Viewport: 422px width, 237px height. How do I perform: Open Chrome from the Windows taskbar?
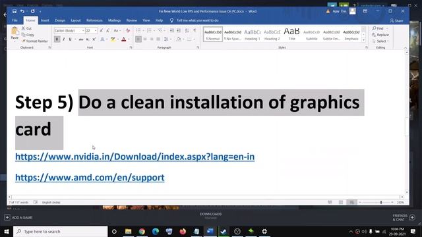coord(142,231)
